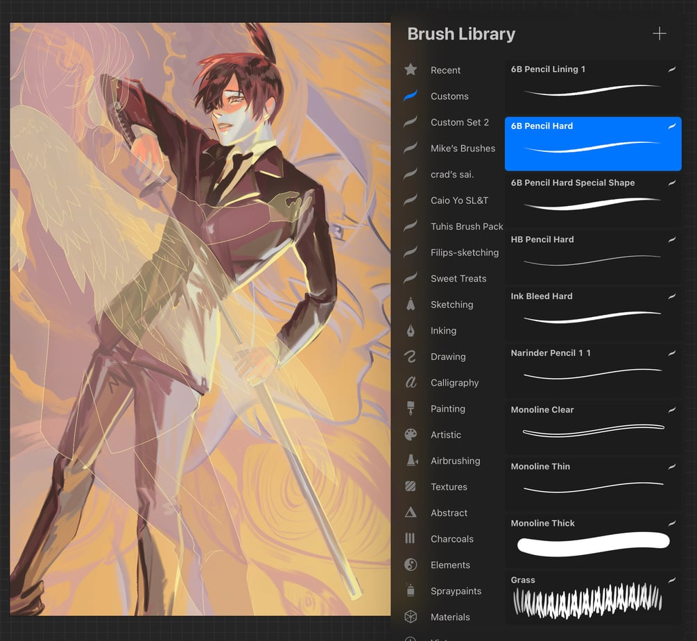
Task: Select the Customs brush set icon
Action: [x=410, y=96]
